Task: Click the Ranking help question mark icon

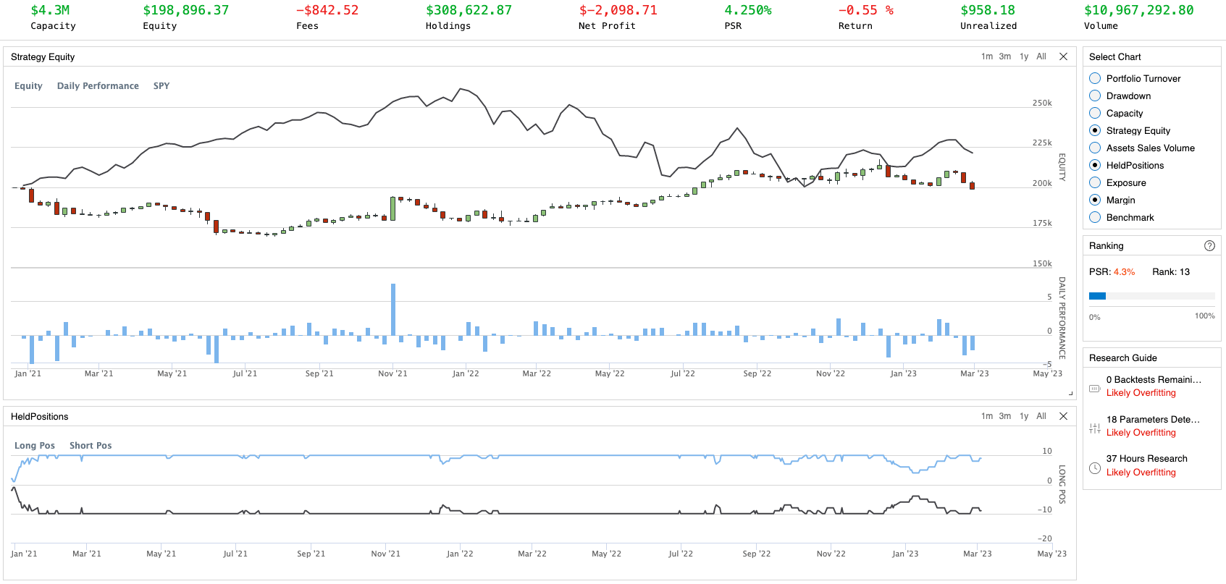Action: point(1209,246)
